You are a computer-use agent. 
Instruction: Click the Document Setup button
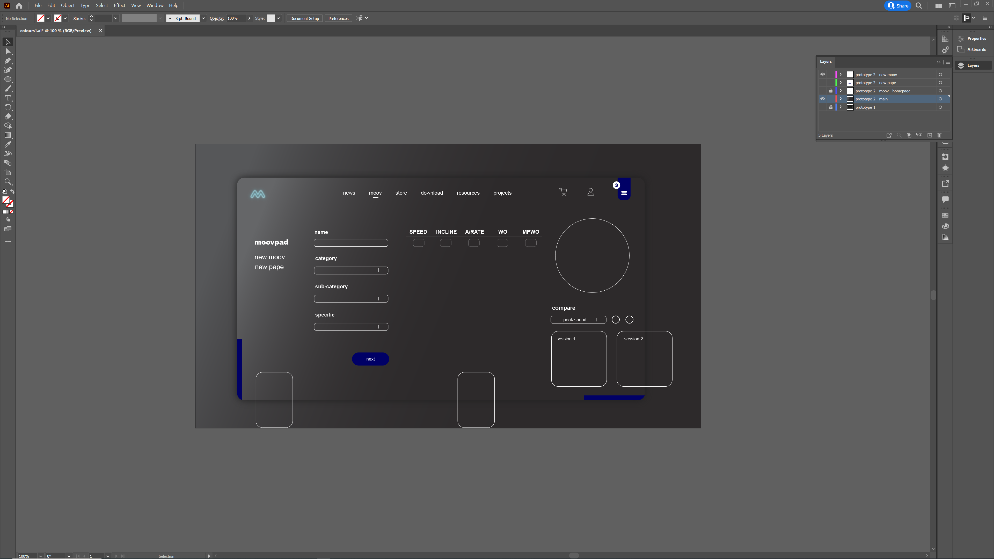click(304, 19)
